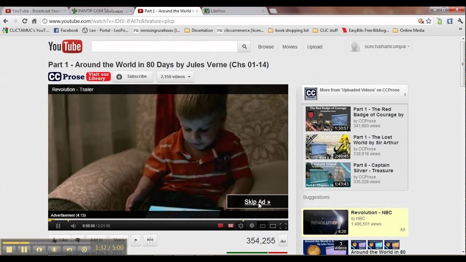
Task: Open Part 6 - Captain Silver Treasure link
Action: pyautogui.click(x=373, y=168)
